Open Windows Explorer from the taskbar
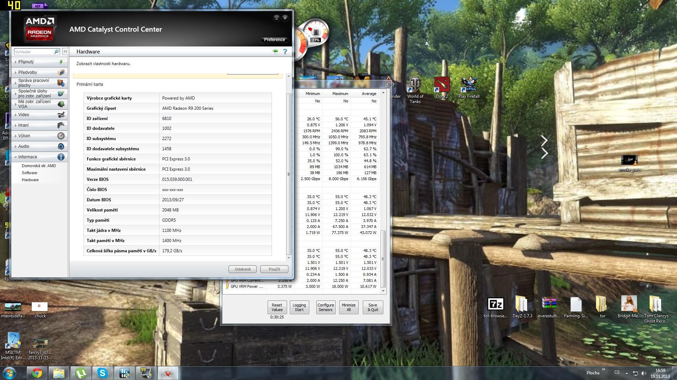Viewport: 677px width, 380px height. [59, 373]
